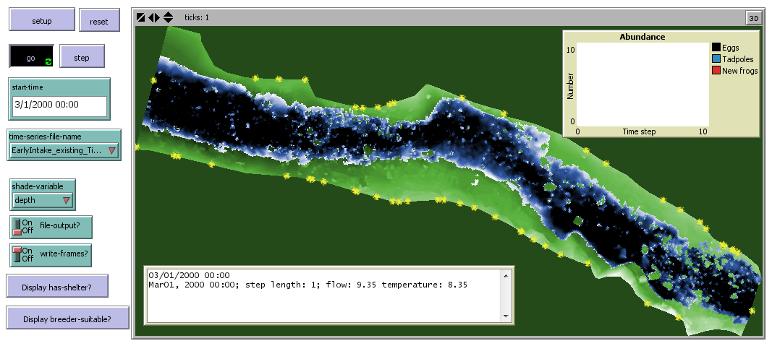This screenshot has width=772, height=346.
Task: Click the Abundance plot title
Action: (642, 37)
